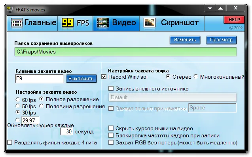
Task: Select the custom 29.97 fps radio button
Action: (18, 120)
